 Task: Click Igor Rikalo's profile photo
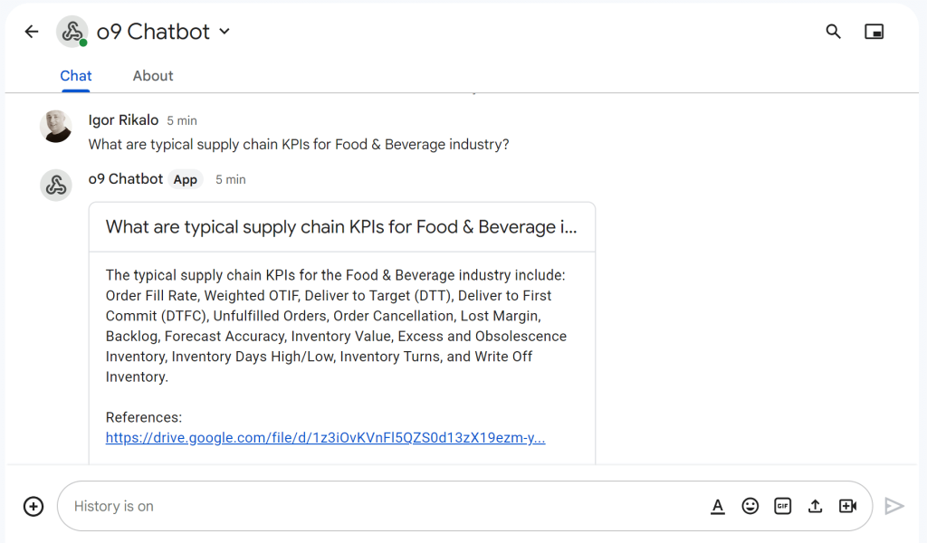[x=56, y=126]
